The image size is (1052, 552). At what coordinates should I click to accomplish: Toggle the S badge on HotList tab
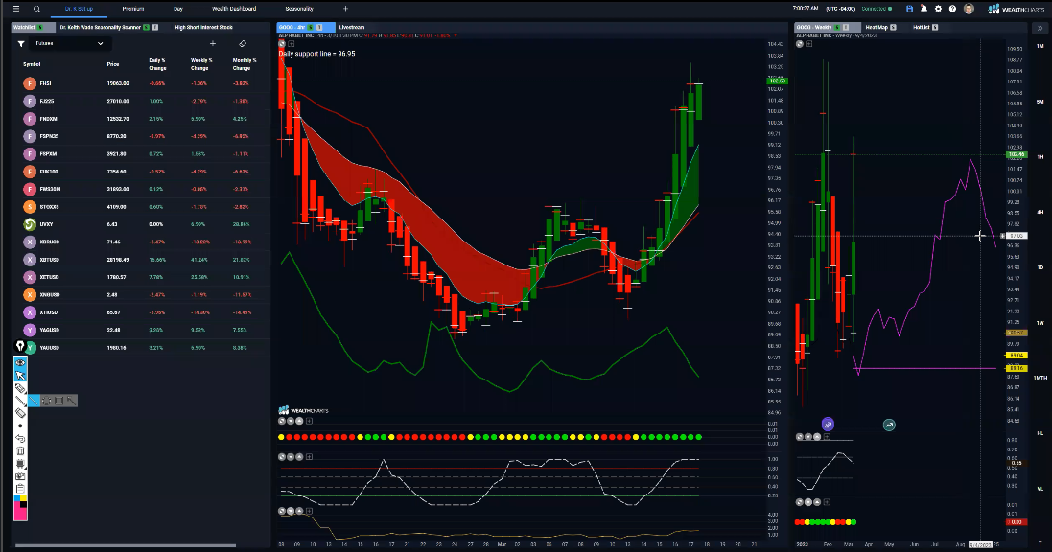[935, 28]
